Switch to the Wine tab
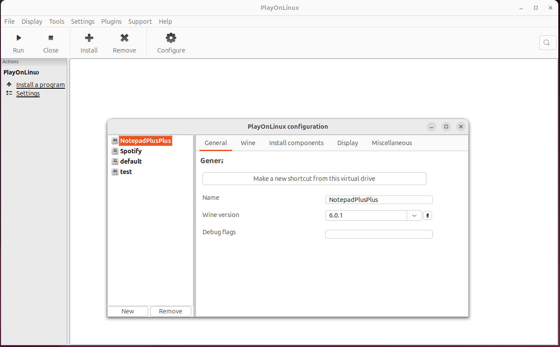 click(248, 143)
